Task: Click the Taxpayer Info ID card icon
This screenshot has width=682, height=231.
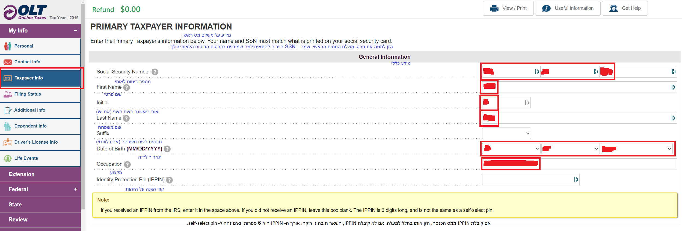Action: pos(8,78)
